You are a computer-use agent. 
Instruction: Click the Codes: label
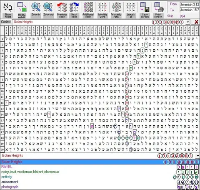[6, 22]
